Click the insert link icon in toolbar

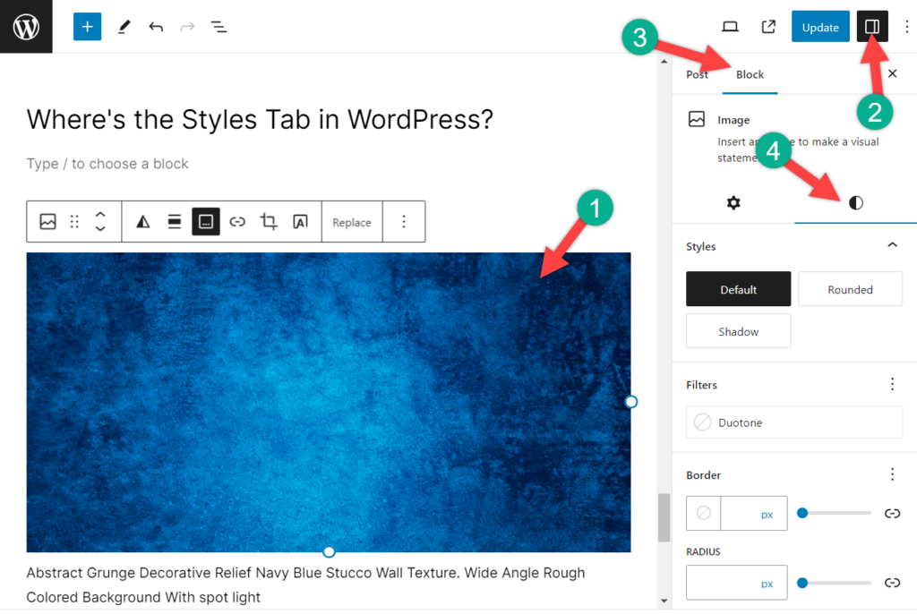[237, 221]
